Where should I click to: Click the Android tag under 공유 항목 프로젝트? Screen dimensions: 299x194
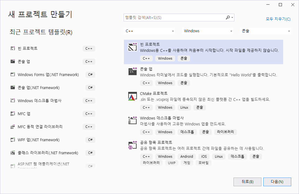[187, 156]
